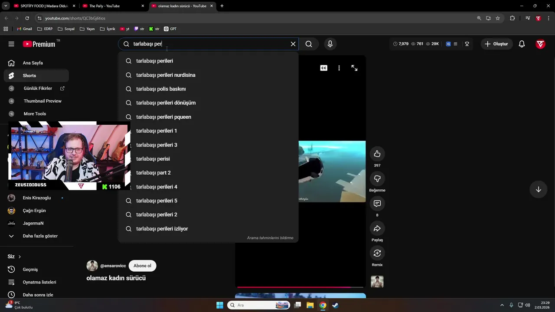Subscribe with the 'Abone ol' button
Image resolution: width=555 pixels, height=312 pixels.
142,266
